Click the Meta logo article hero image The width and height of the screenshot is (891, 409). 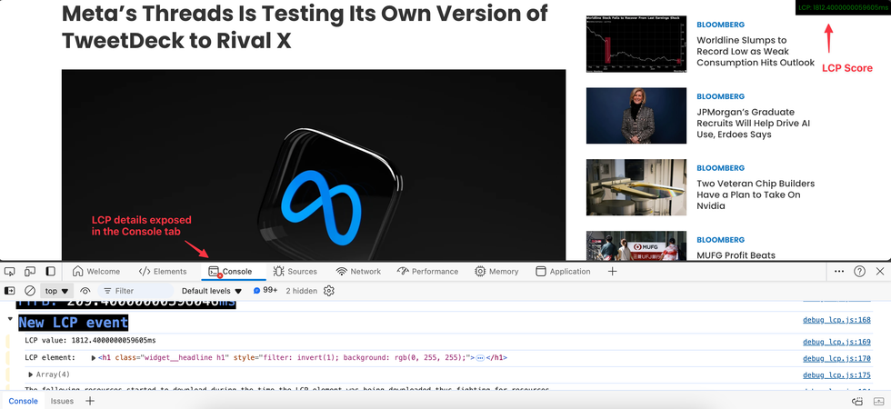coord(314,165)
